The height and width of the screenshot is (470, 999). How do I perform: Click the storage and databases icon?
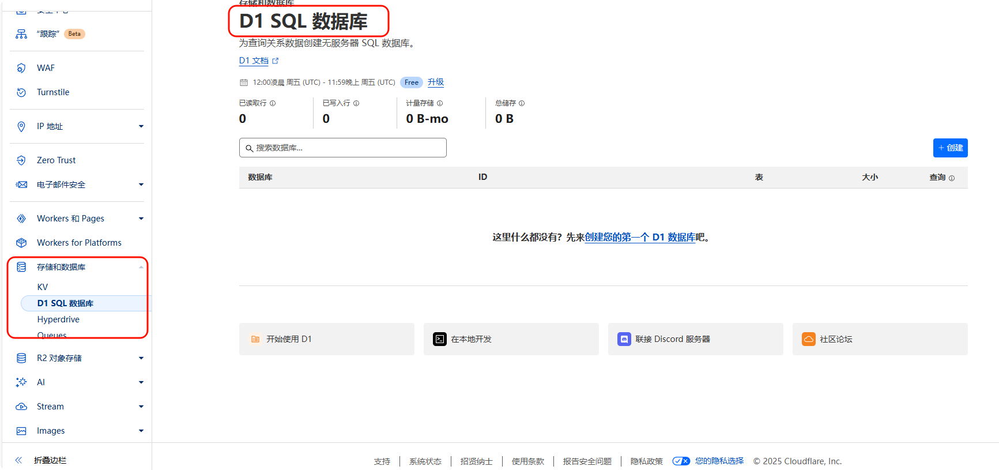coord(21,267)
